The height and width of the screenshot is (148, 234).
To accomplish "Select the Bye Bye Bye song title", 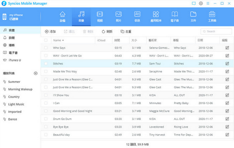I will (61, 127).
